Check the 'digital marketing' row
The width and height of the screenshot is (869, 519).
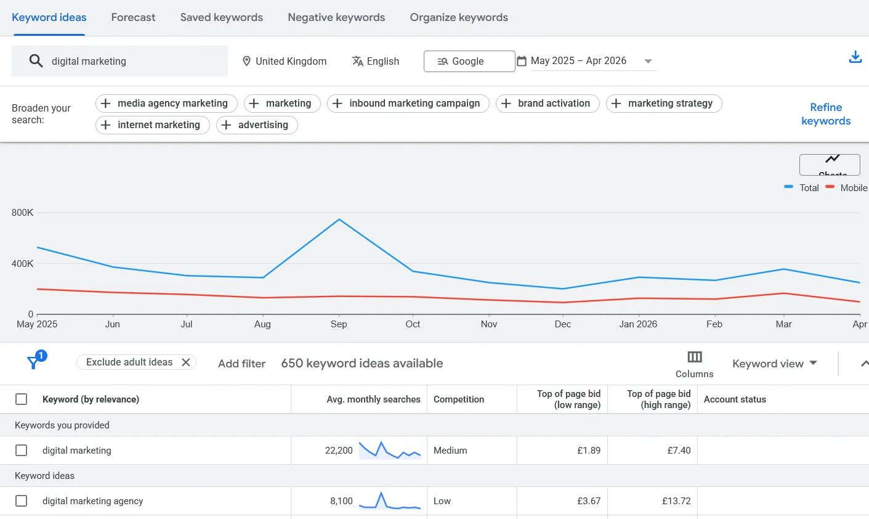pyautogui.click(x=22, y=451)
